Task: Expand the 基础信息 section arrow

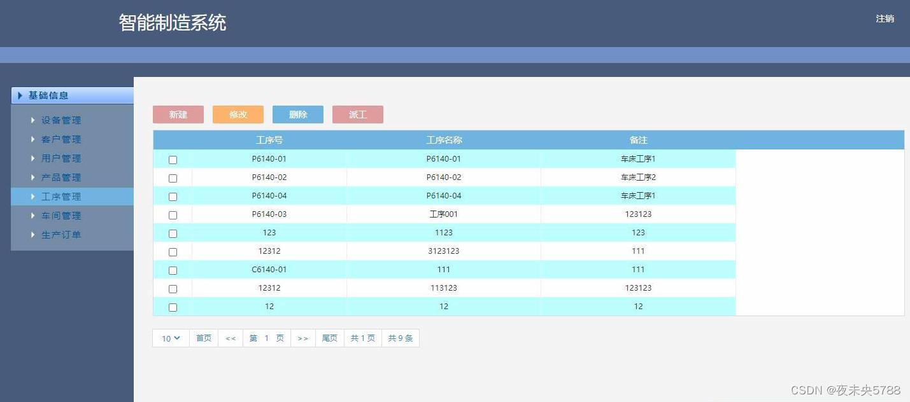Action: pyautogui.click(x=19, y=95)
